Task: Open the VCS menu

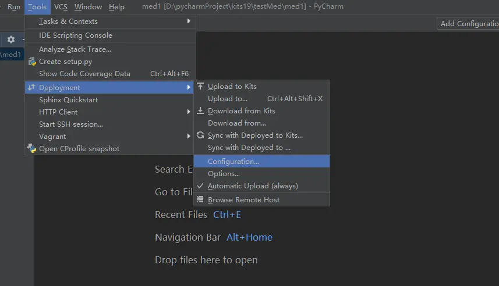Action: pyautogui.click(x=61, y=6)
